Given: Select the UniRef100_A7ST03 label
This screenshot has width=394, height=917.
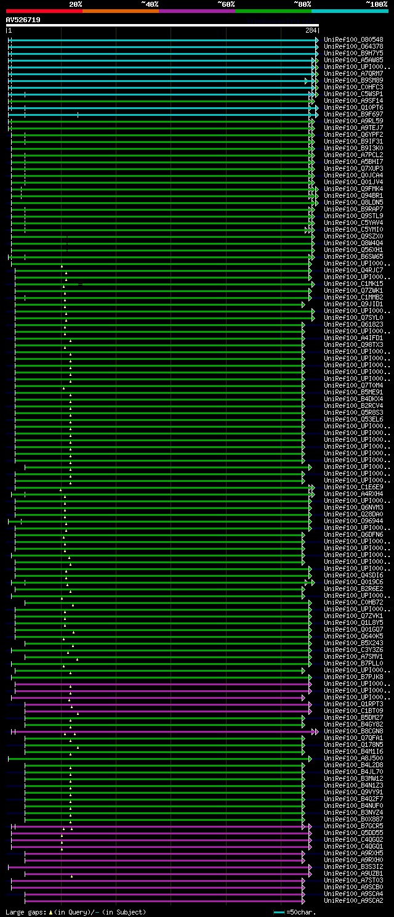Looking at the screenshot, I should click(x=353, y=881).
